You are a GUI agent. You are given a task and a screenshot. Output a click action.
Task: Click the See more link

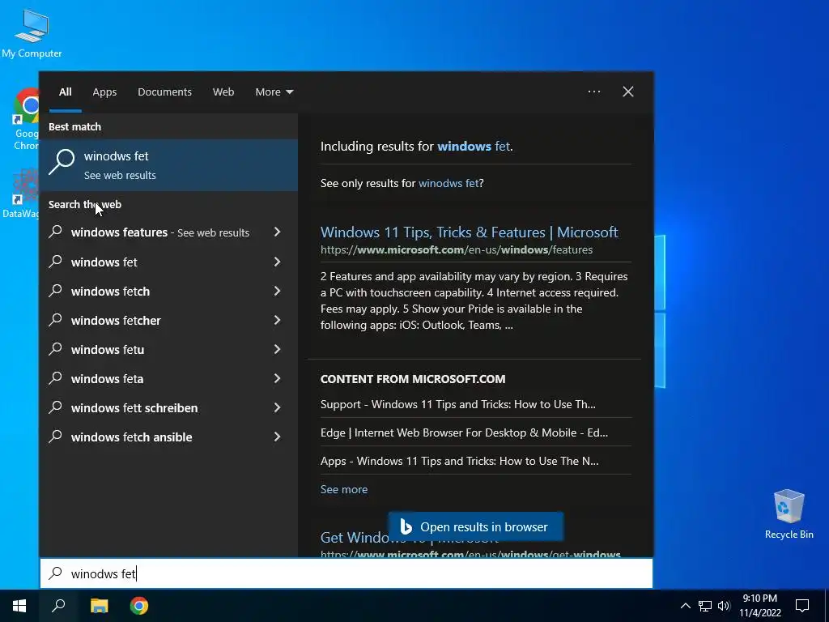(343, 489)
